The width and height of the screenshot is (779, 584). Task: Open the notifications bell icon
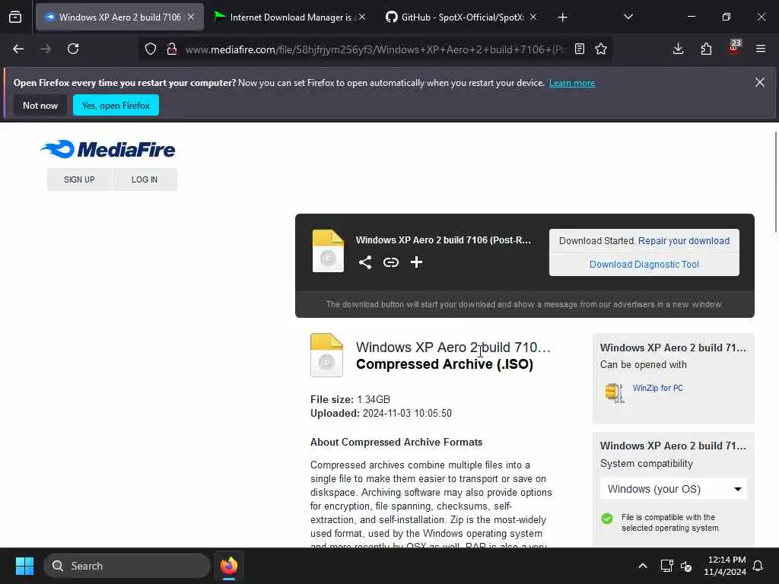tap(758, 566)
